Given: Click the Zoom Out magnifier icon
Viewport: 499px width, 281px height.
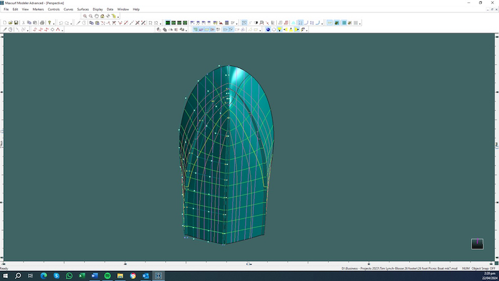Looking at the screenshot, I should (90, 16).
